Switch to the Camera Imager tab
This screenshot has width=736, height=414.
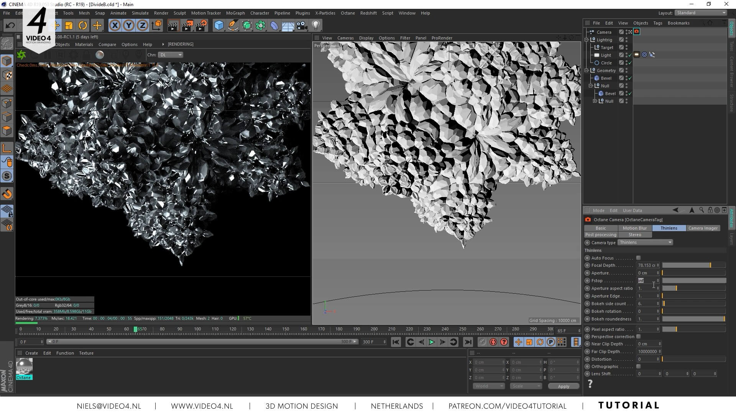pyautogui.click(x=703, y=228)
